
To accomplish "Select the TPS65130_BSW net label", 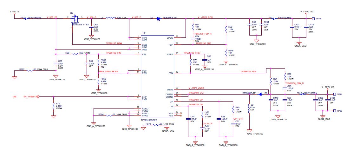I will pos(114,43).
